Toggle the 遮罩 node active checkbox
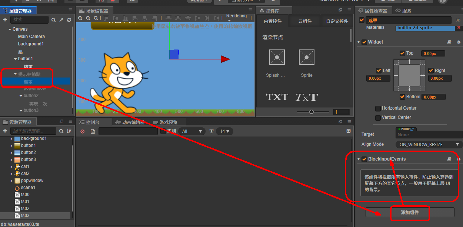This screenshot has height=227, width=463. click(362, 20)
